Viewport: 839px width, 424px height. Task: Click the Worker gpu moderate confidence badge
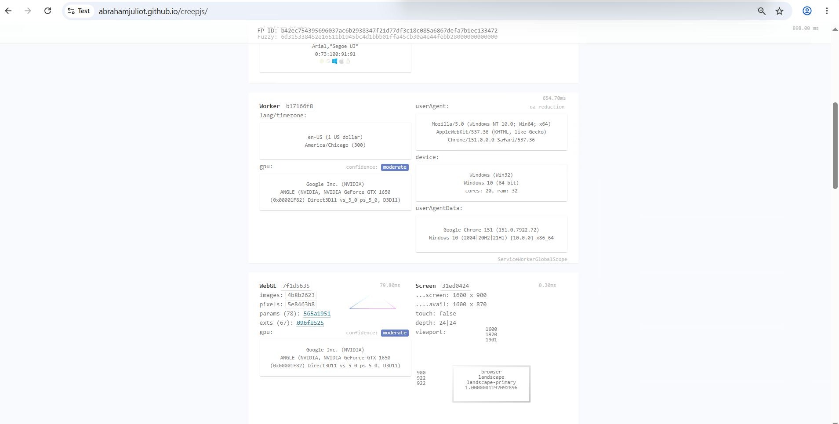click(x=395, y=167)
